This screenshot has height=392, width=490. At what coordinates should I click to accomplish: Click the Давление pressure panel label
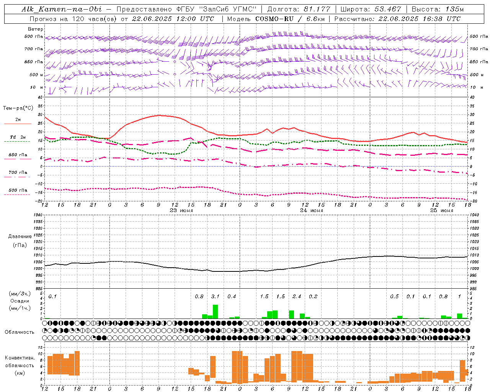click(x=20, y=237)
